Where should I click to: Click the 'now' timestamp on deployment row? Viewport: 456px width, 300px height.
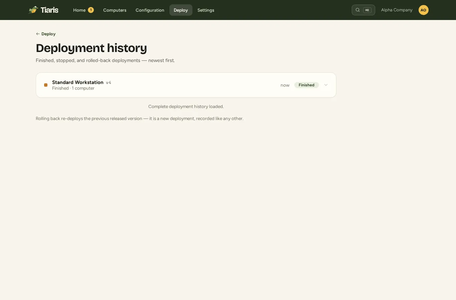point(285,85)
